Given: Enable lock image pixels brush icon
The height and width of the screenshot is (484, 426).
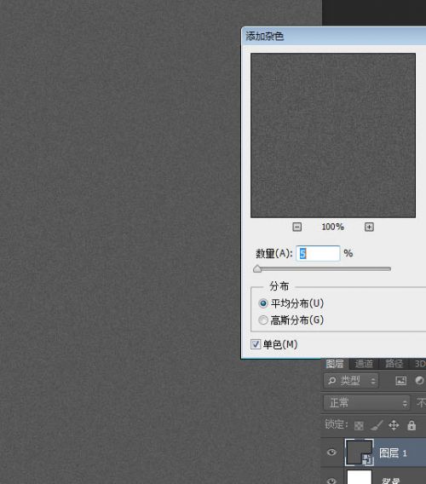Looking at the screenshot, I should [377, 425].
